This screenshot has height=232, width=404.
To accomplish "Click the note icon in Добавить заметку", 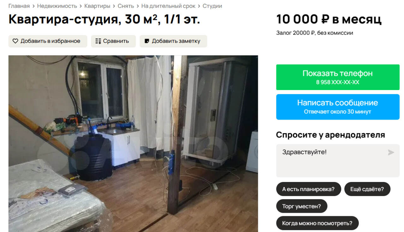I will pos(147,41).
